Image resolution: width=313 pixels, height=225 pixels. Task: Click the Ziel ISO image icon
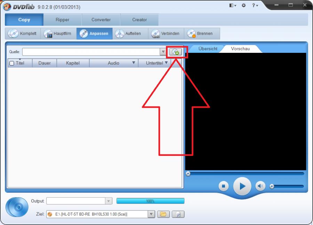coord(178,214)
